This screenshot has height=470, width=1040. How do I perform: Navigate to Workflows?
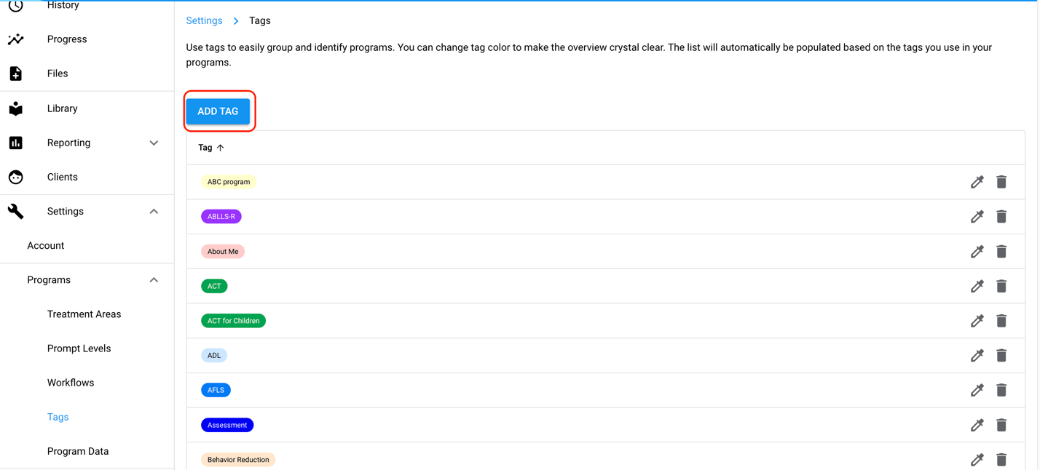coord(71,383)
